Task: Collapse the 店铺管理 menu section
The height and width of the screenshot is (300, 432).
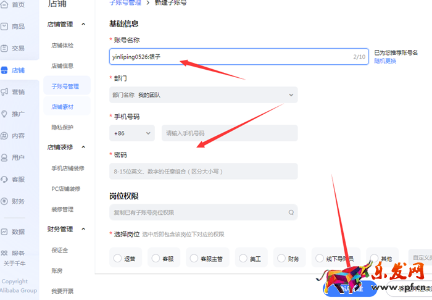Action: pyautogui.click(x=83, y=24)
